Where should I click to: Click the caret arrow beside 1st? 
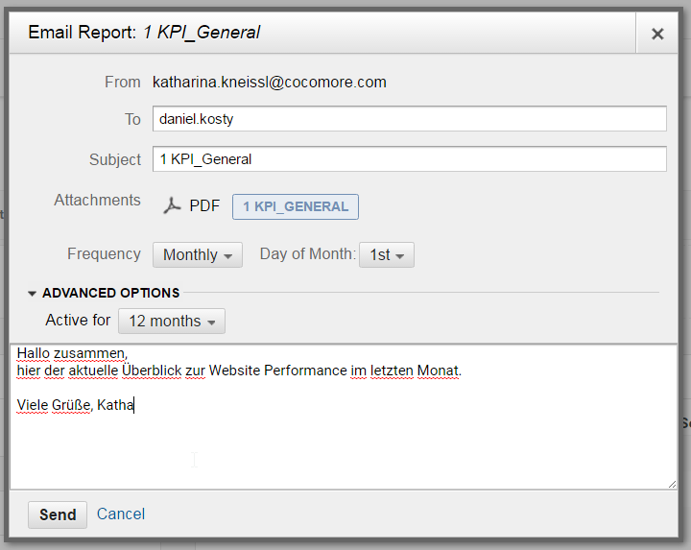[x=399, y=256]
